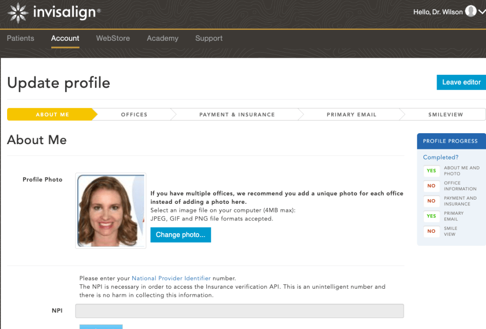Click the YES badge for Primary Email
The image size is (486, 329).
coord(431,216)
